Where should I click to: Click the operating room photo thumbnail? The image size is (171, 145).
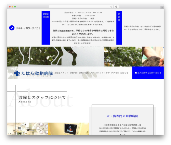click(28, 129)
